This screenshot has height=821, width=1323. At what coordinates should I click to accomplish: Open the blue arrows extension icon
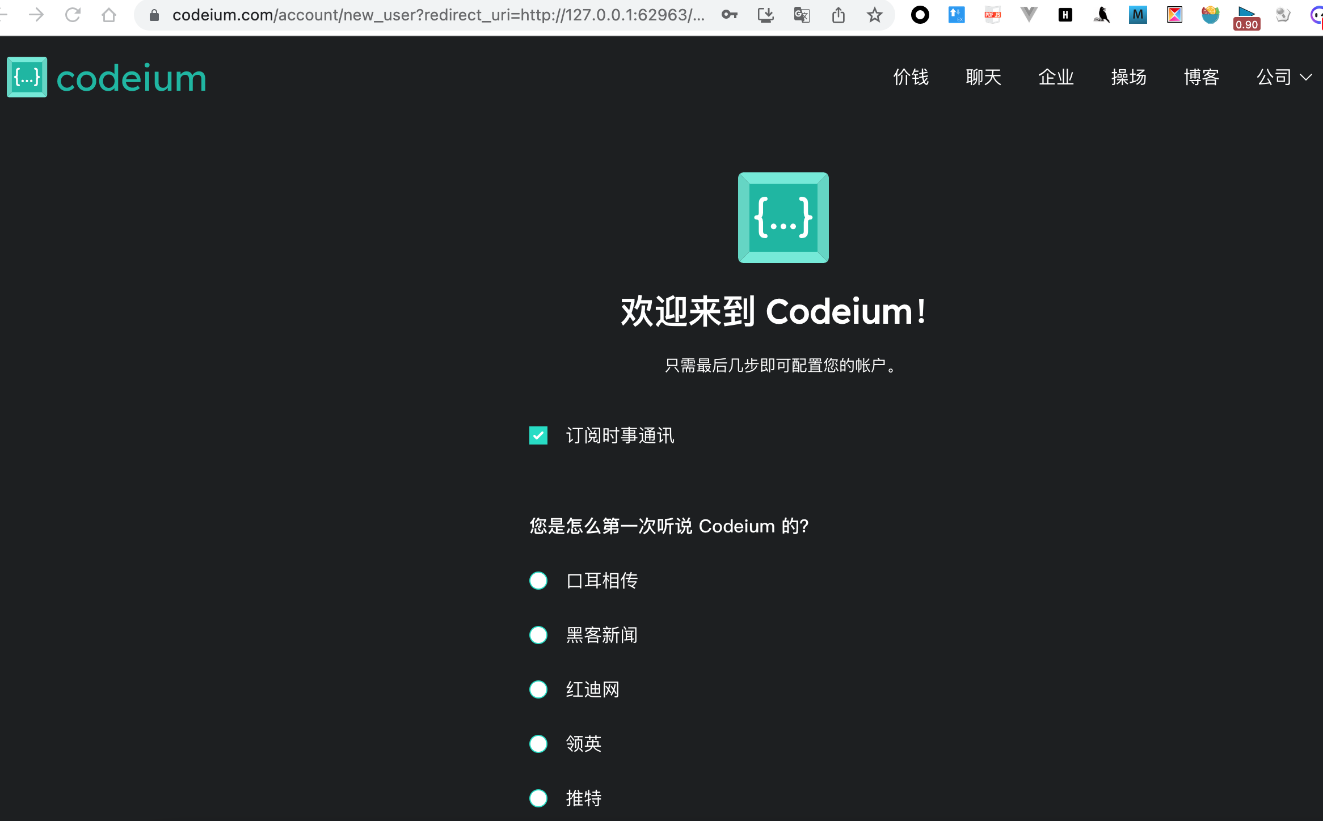(x=957, y=15)
